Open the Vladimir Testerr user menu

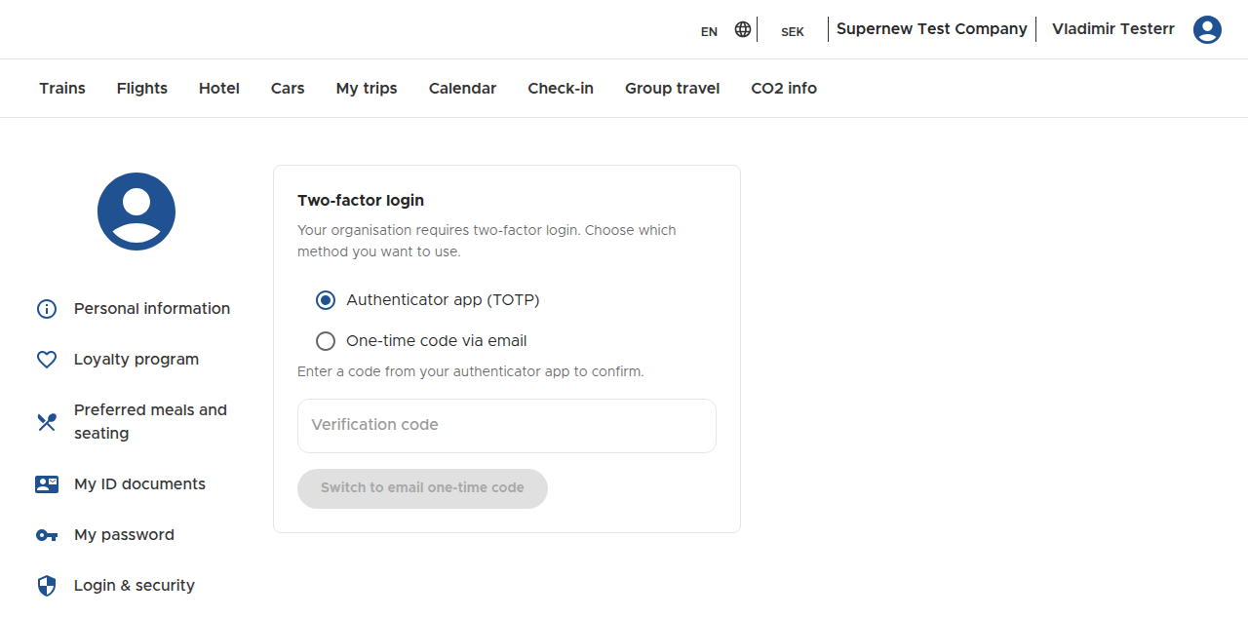click(1113, 29)
